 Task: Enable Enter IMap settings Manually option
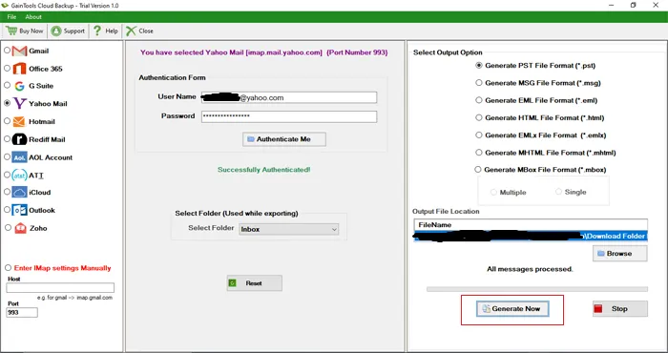[x=8, y=268]
